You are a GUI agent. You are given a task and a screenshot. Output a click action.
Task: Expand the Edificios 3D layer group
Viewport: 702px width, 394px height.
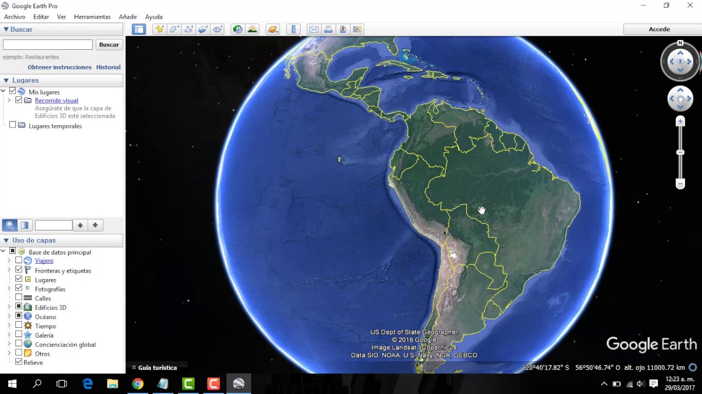click(x=9, y=308)
